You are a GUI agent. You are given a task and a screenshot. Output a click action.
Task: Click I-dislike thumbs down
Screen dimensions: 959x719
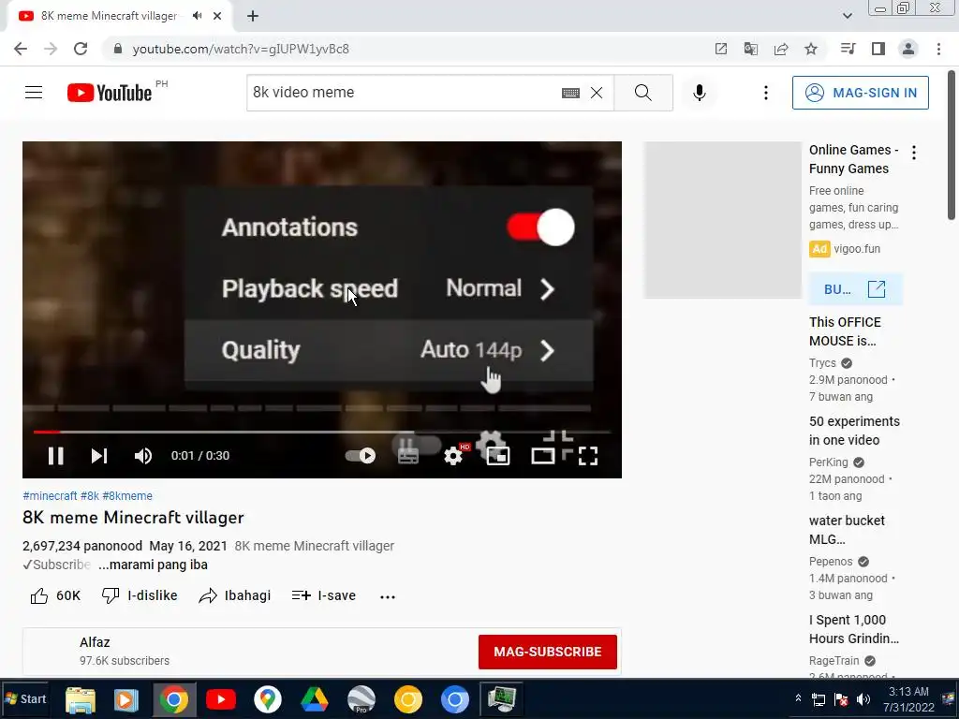click(x=140, y=595)
